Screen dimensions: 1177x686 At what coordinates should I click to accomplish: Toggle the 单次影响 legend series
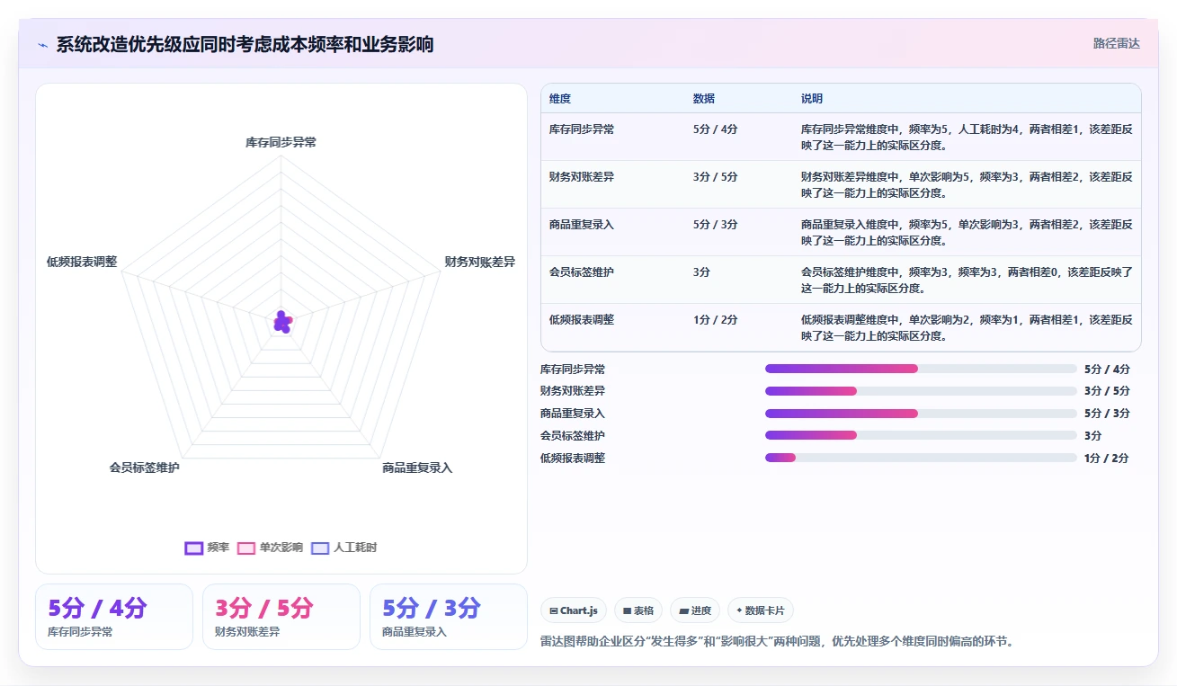coord(270,548)
